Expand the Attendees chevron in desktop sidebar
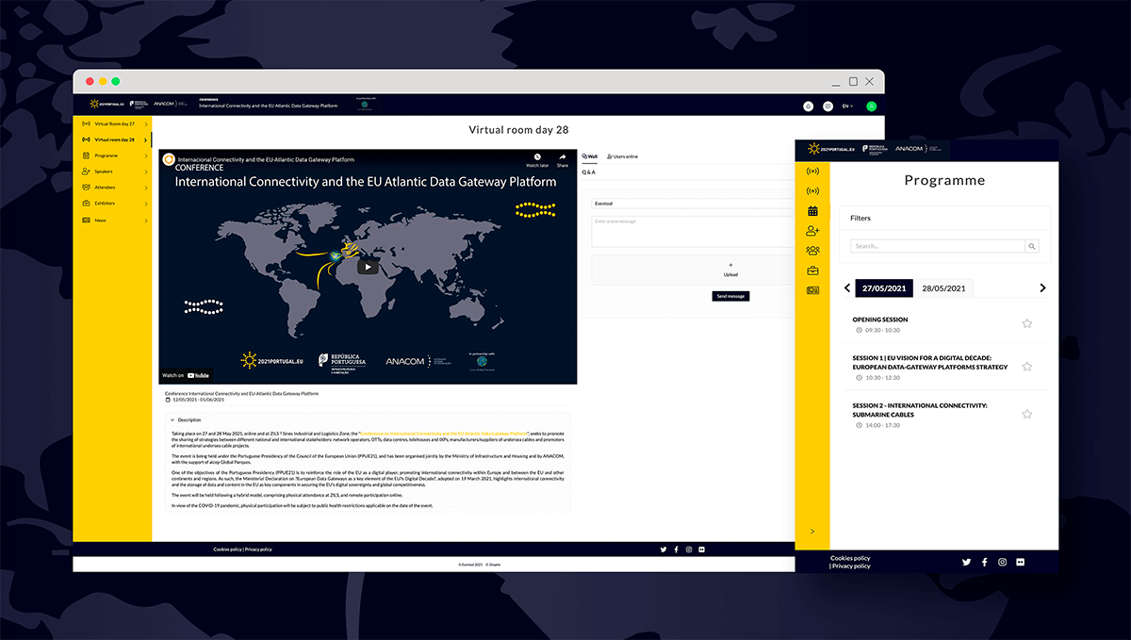The image size is (1131, 640). [x=146, y=188]
